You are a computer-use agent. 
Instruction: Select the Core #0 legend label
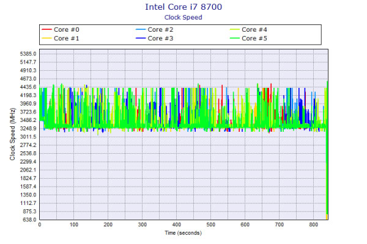tap(67, 30)
